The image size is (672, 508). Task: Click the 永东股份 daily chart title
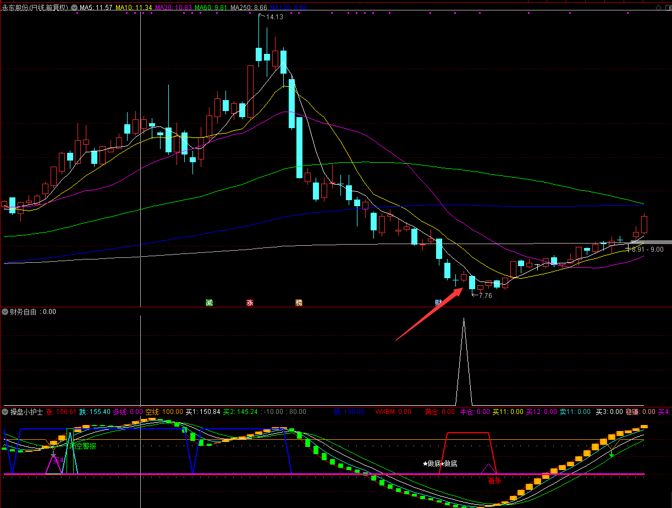tap(35, 8)
